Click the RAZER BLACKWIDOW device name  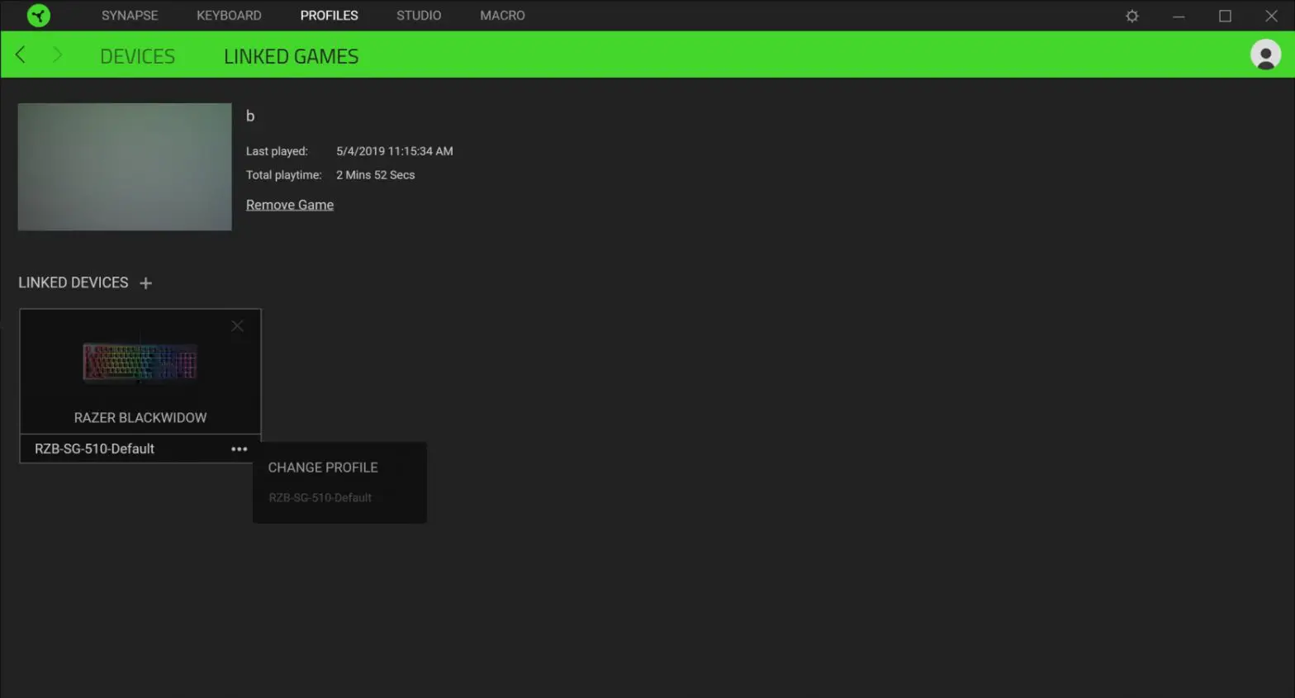pos(140,418)
